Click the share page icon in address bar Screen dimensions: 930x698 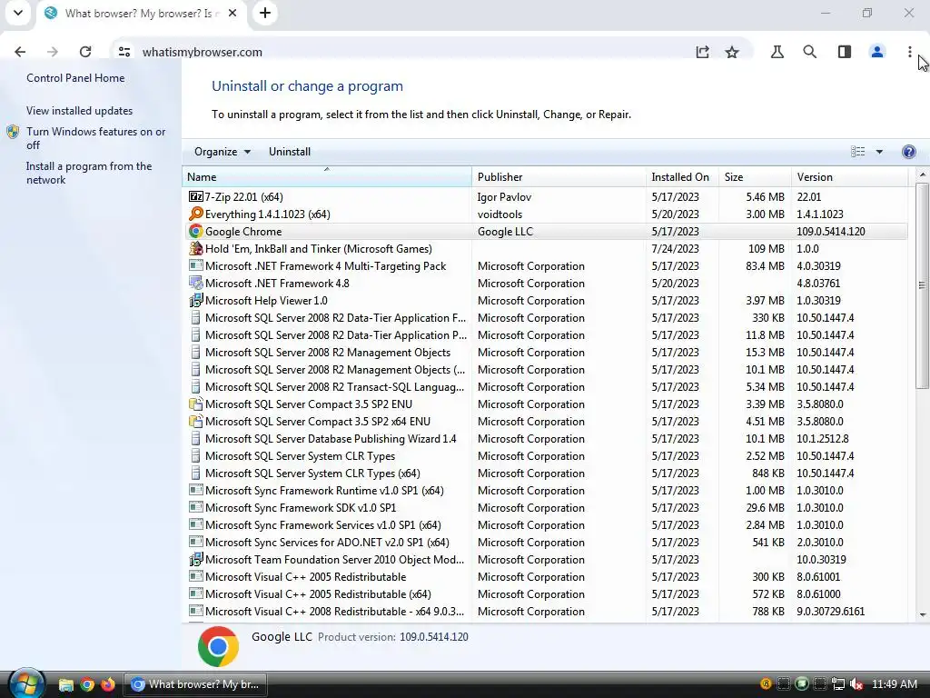702,52
